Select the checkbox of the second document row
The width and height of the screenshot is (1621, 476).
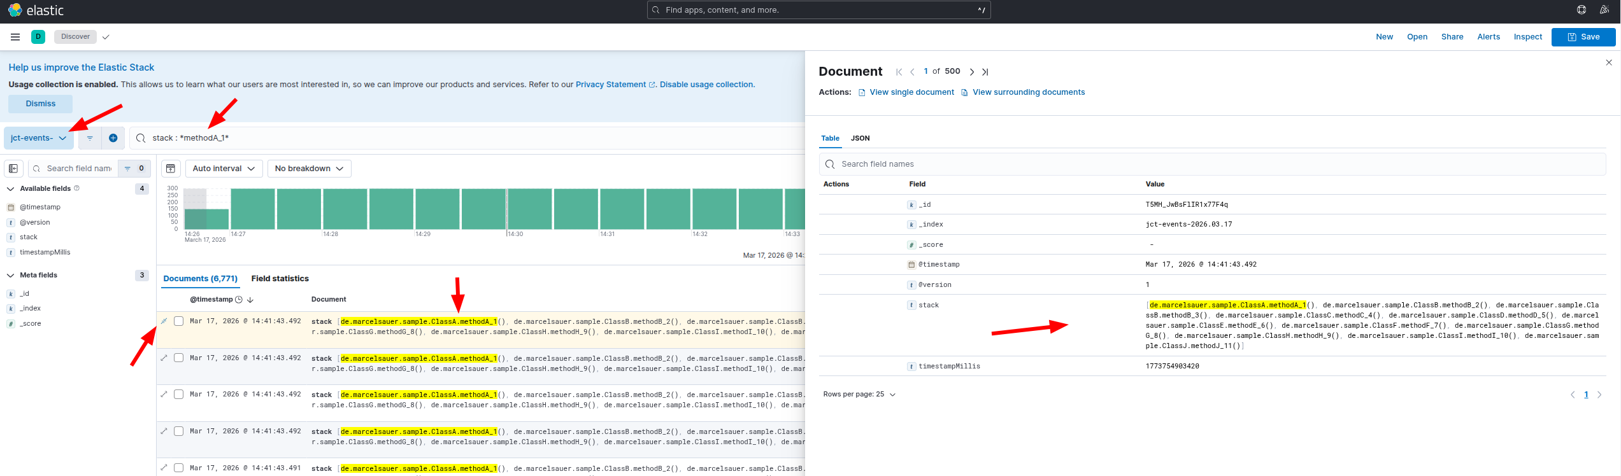(x=179, y=358)
